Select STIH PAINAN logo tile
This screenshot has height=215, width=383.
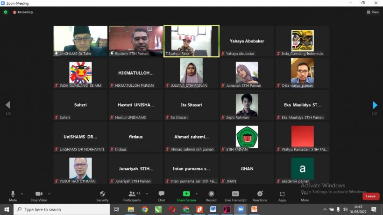(x=247, y=137)
